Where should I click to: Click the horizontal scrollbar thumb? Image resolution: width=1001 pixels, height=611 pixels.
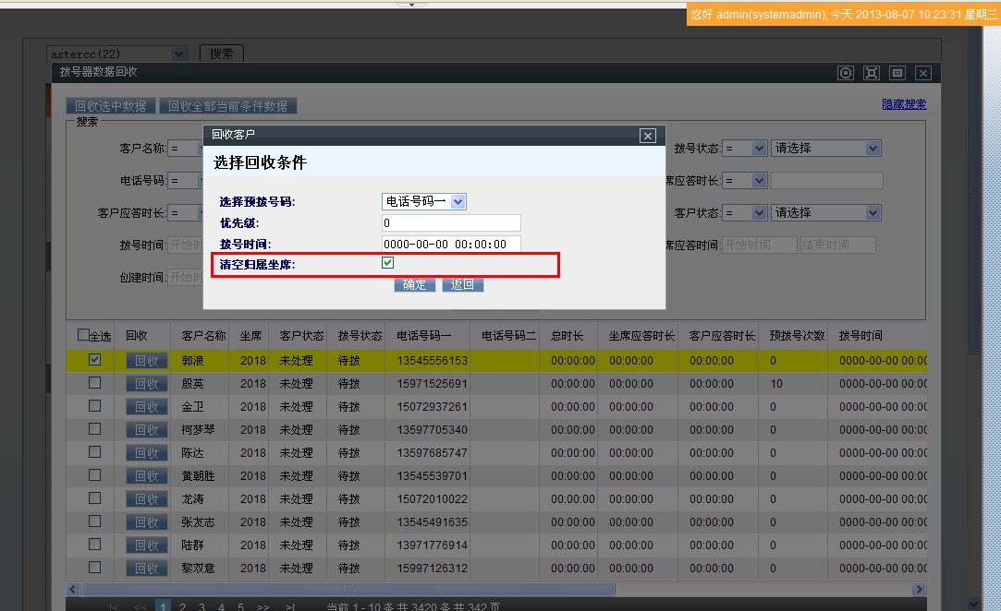348,589
